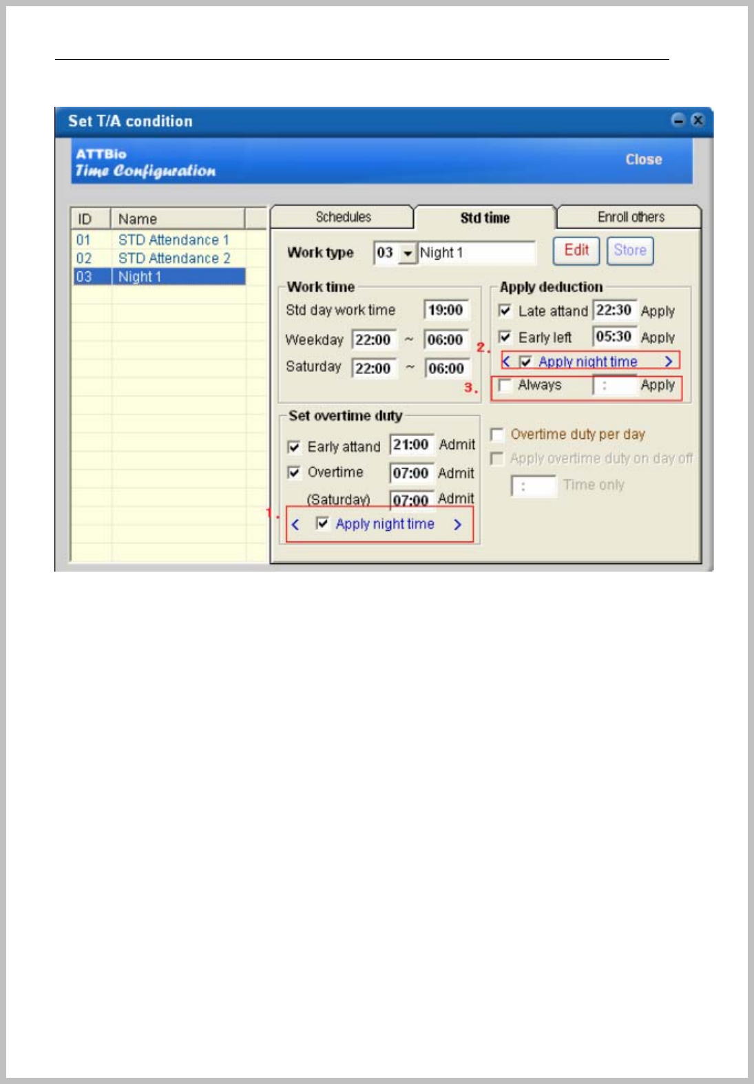Click Saturday start time 22:00 field

pos(375,368)
